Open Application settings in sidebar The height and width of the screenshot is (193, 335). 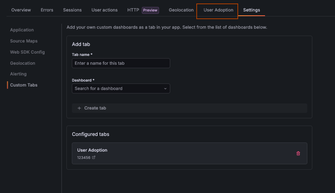pyautogui.click(x=22, y=30)
